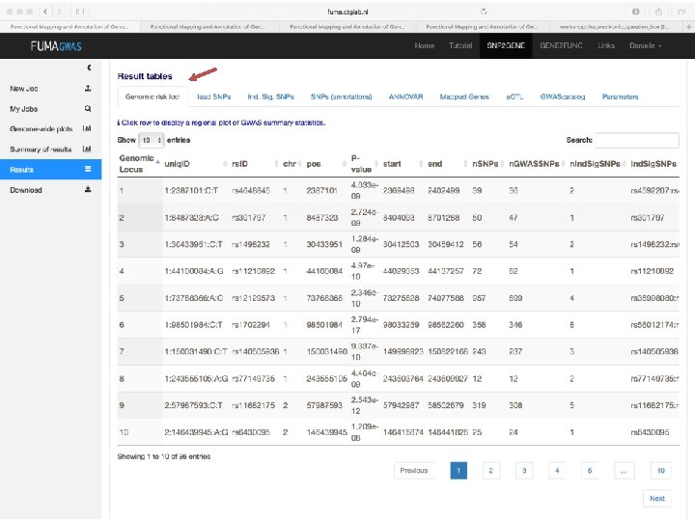Sort table by start column arrow
This screenshot has height=521, width=695.
click(421, 164)
